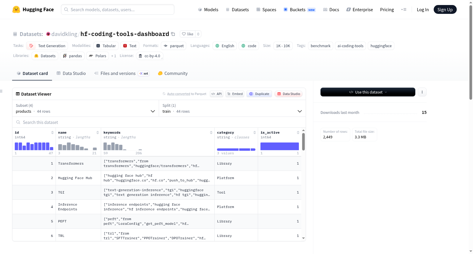The width and height of the screenshot is (473, 254).
Task: Sort by the is_active column
Action: click(298, 132)
